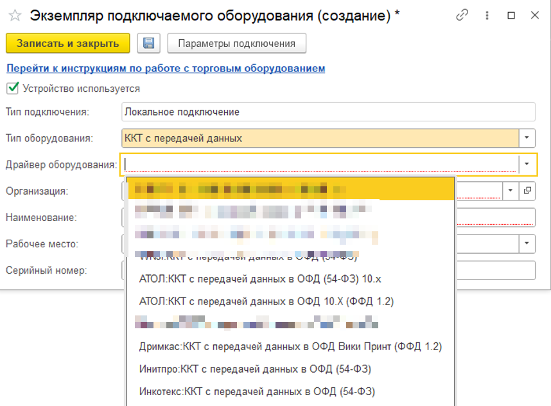Open the Организация dropdown arrow
The image size is (551, 406).
point(511,191)
